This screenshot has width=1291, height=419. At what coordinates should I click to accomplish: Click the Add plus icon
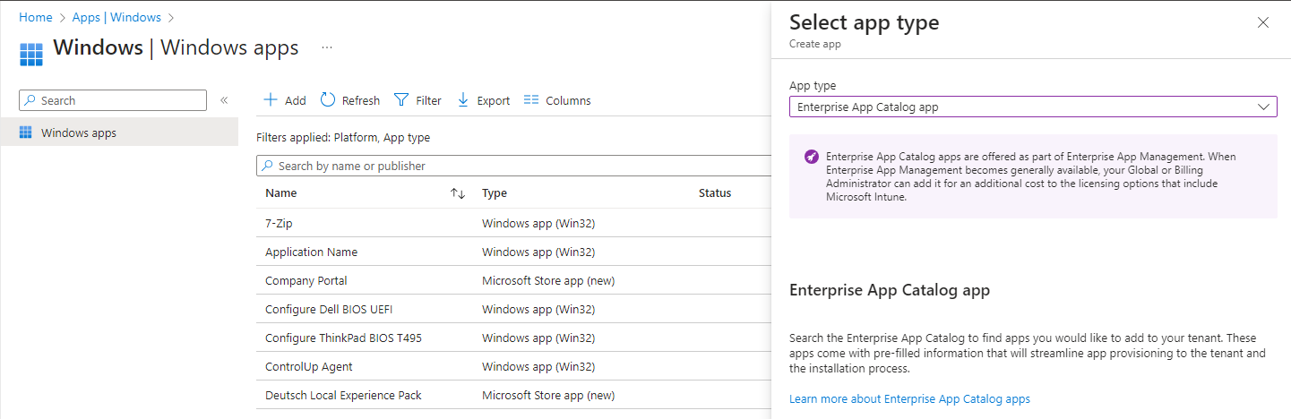[x=271, y=100]
